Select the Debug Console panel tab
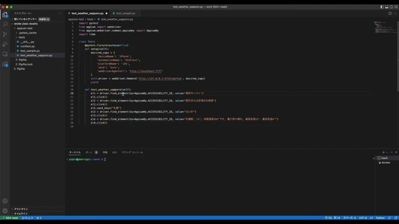The width and height of the screenshot is (399, 224). [132, 152]
